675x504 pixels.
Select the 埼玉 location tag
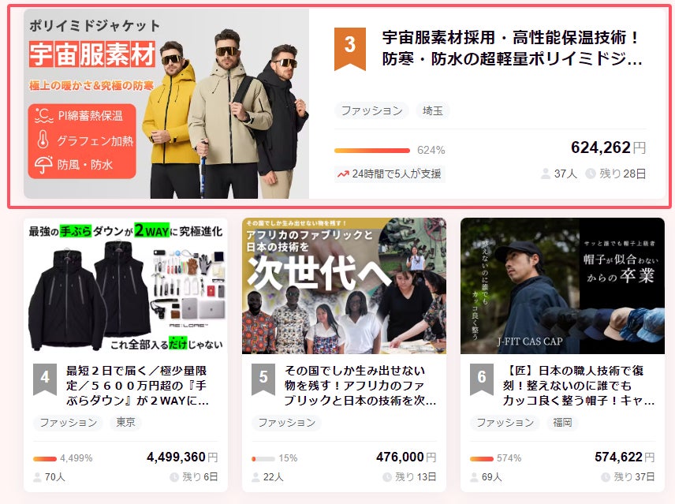[x=433, y=110]
